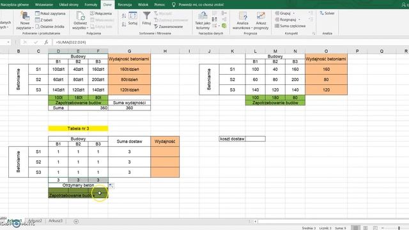Launch the Solver add-in
This screenshot has width=409, height=230.
pos(327,13)
